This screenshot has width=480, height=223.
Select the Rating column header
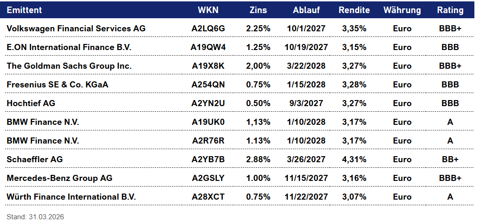click(450, 10)
